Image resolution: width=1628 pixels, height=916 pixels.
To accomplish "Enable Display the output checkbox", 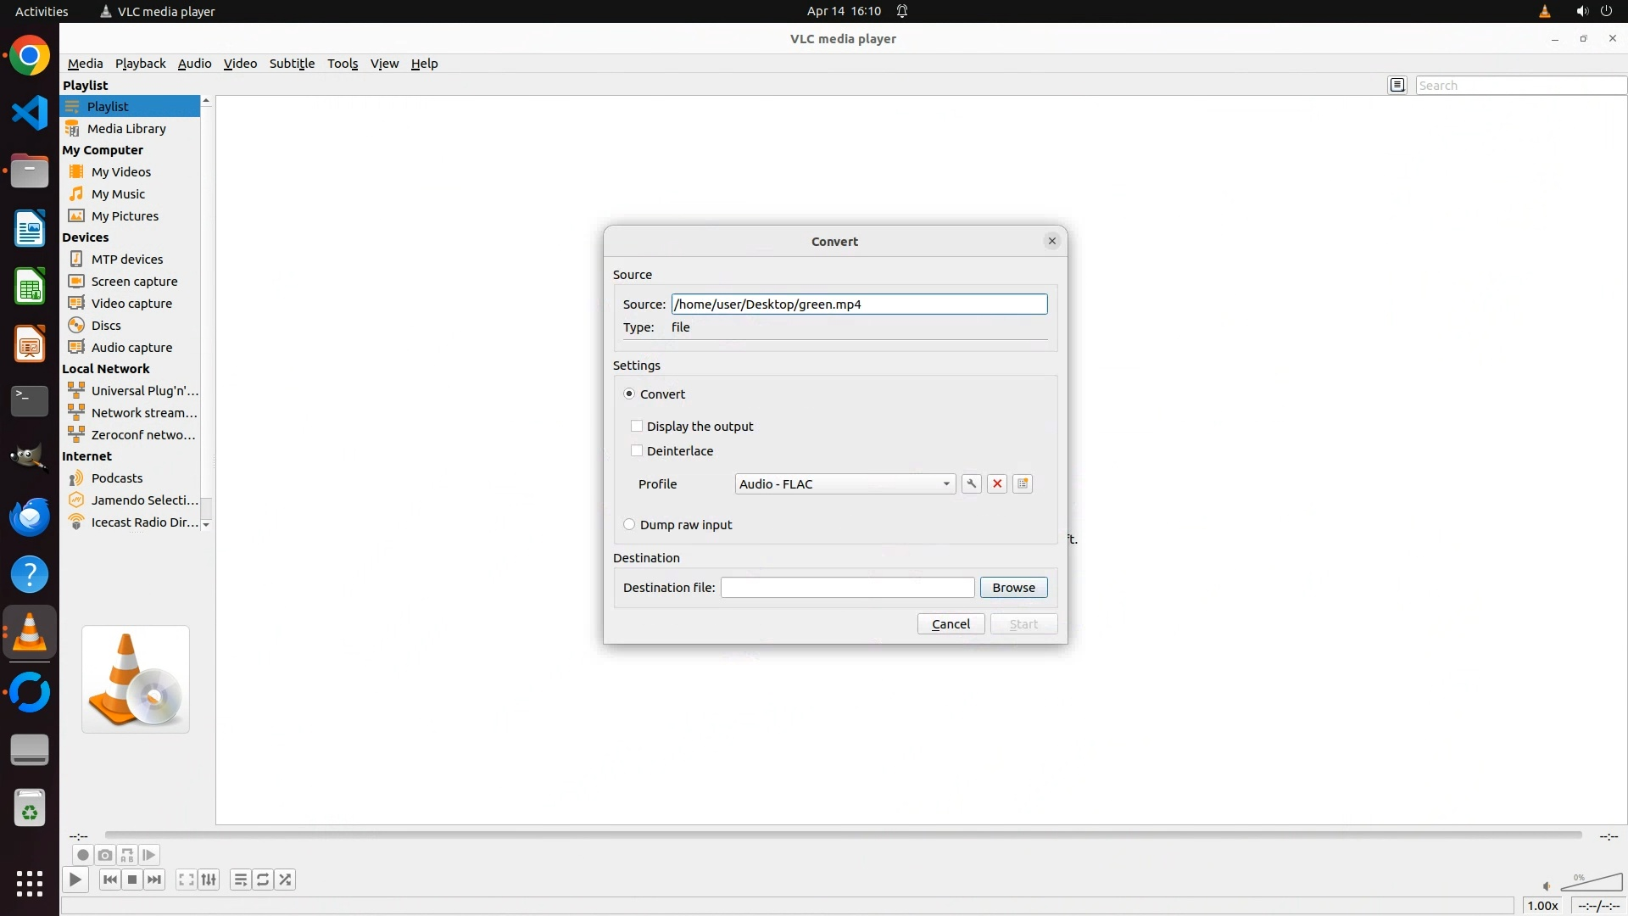I will tap(637, 426).
